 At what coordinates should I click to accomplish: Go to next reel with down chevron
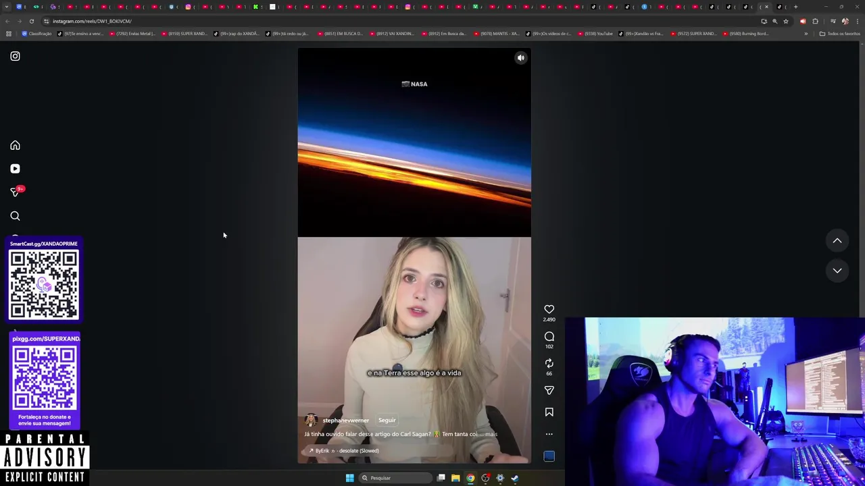coord(837,271)
